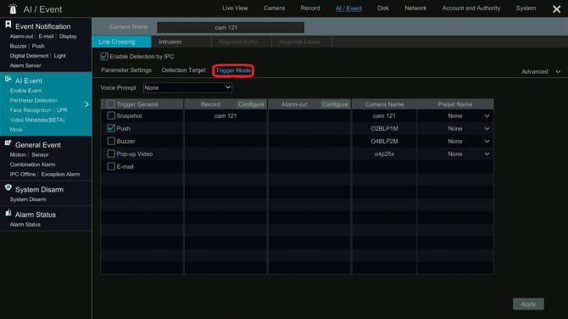The image size is (568, 319).
Task: Open Exception Alarm settings link
Action: pos(60,175)
